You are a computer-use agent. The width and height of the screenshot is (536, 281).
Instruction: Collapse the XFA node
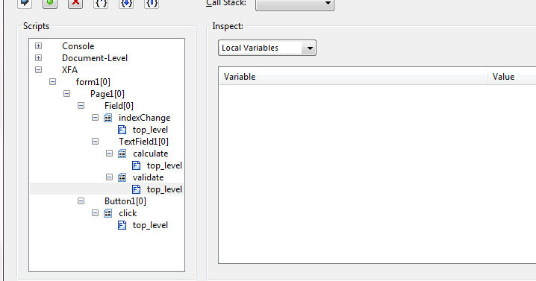[x=38, y=70]
